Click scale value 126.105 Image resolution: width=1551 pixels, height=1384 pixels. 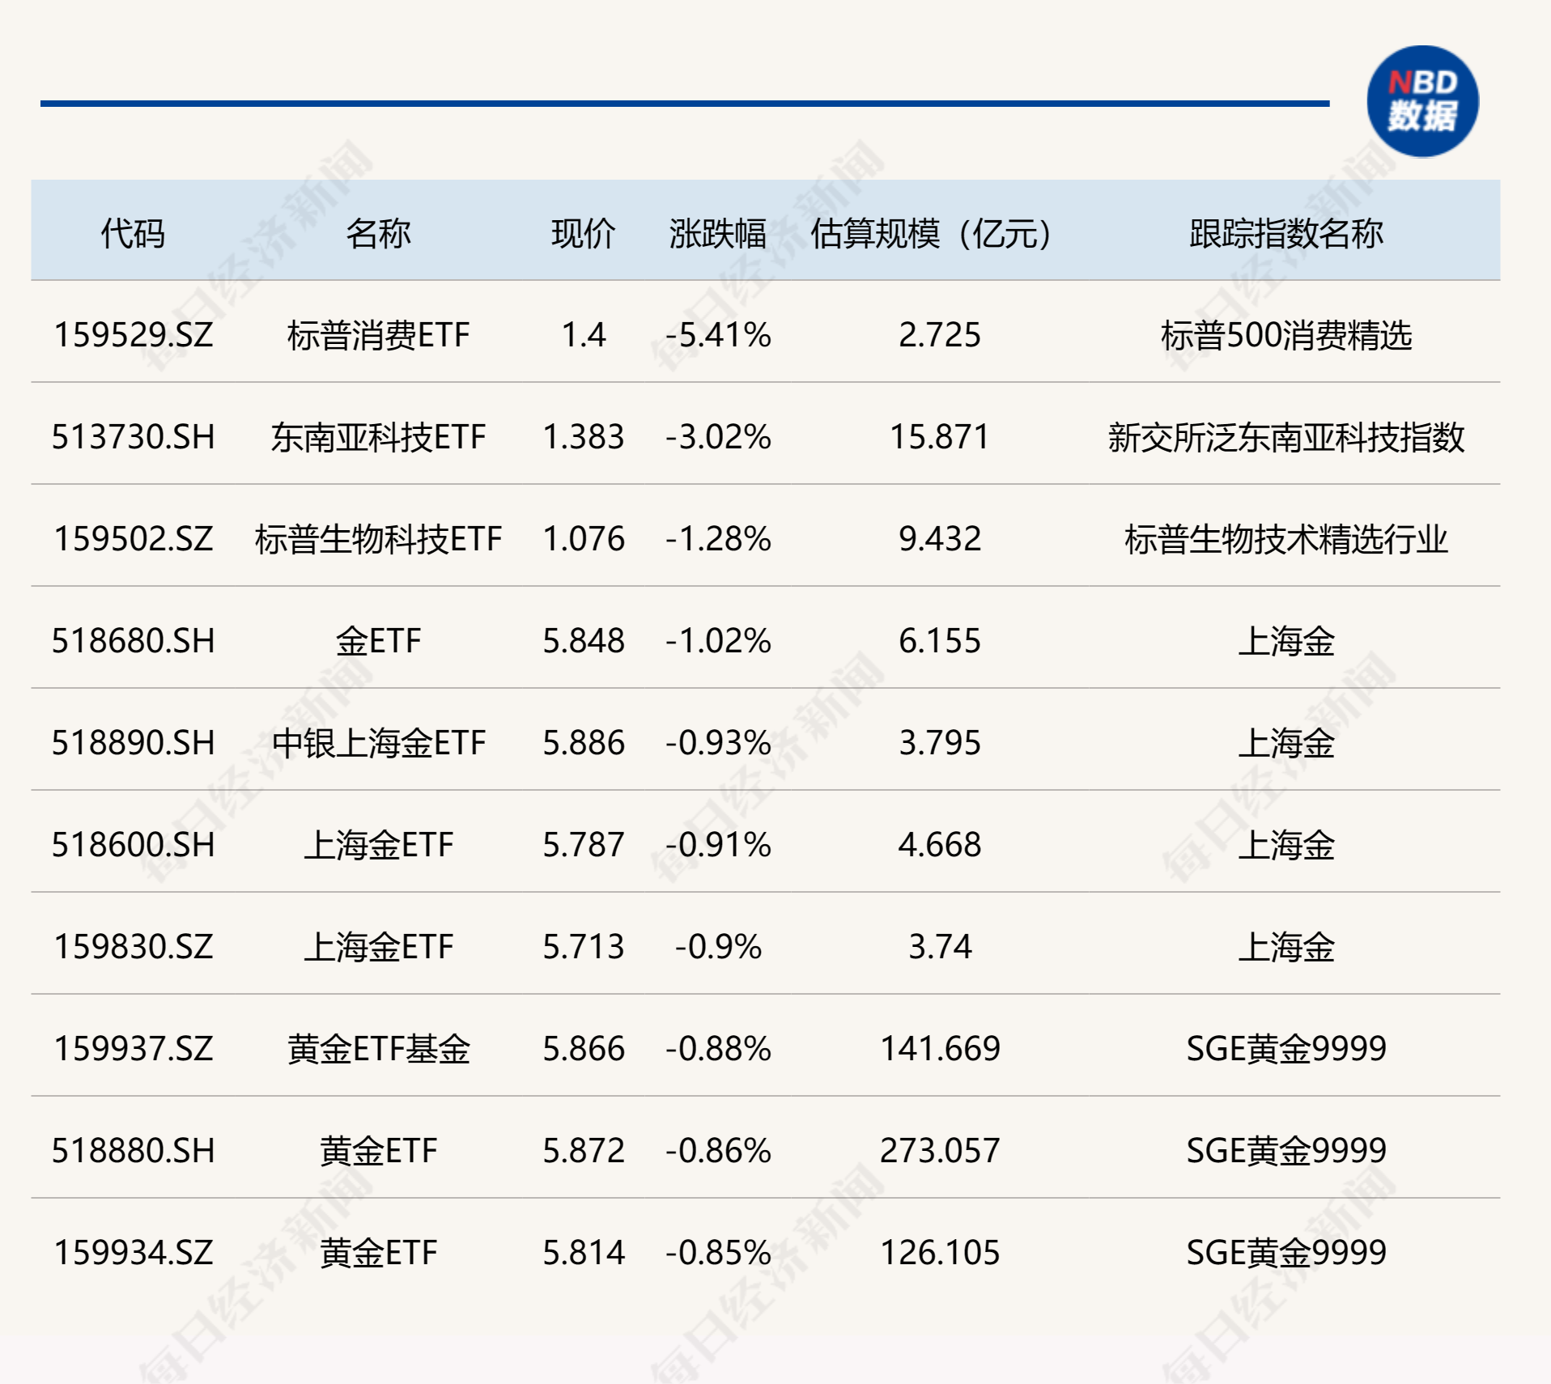939,1253
